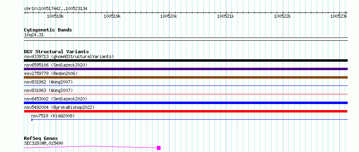Click the nsv6595106 (Sedlazeck2020) label
Screen dimensions: 359x152
(x=56, y=65)
